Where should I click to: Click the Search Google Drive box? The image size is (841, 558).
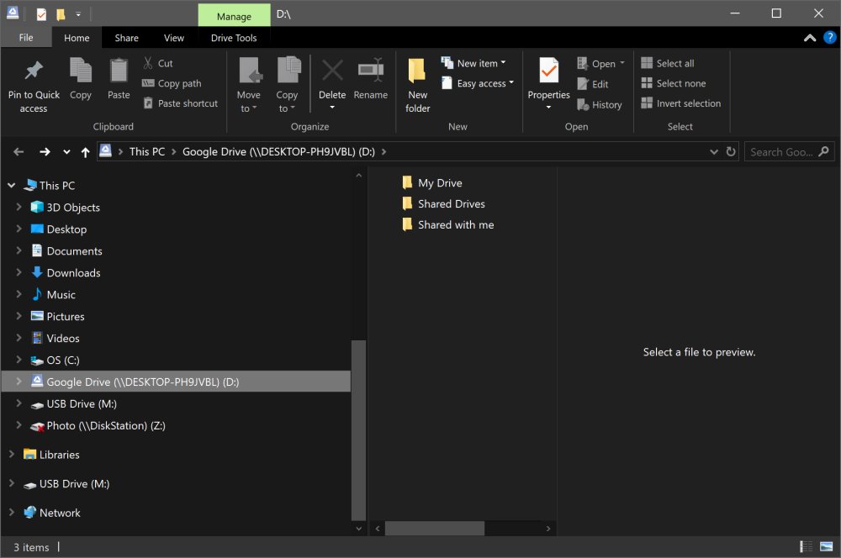[789, 152]
